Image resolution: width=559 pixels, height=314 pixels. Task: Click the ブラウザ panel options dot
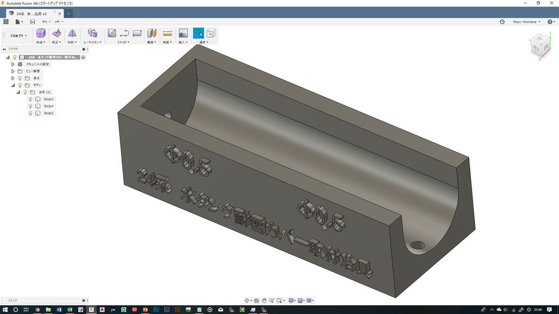tap(84, 49)
